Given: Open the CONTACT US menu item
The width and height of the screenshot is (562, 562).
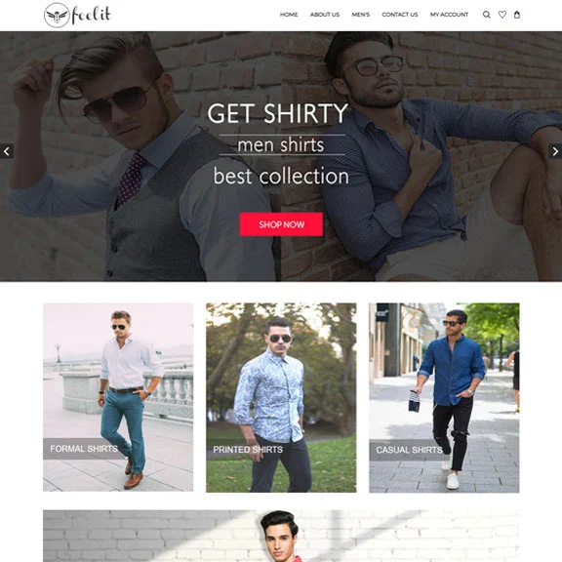Looking at the screenshot, I should pyautogui.click(x=400, y=15).
